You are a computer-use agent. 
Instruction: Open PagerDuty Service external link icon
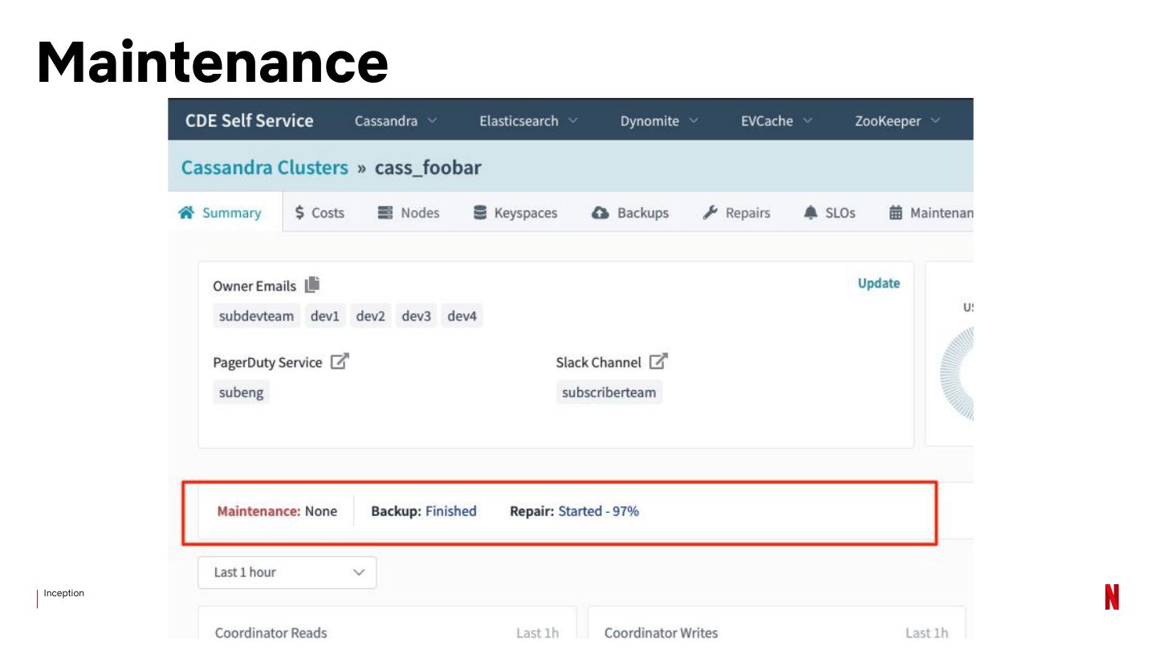(x=340, y=362)
